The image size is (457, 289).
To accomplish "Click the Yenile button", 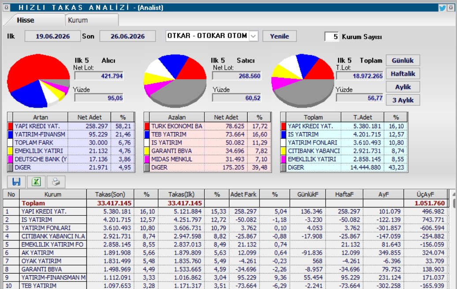I will 279,36.
